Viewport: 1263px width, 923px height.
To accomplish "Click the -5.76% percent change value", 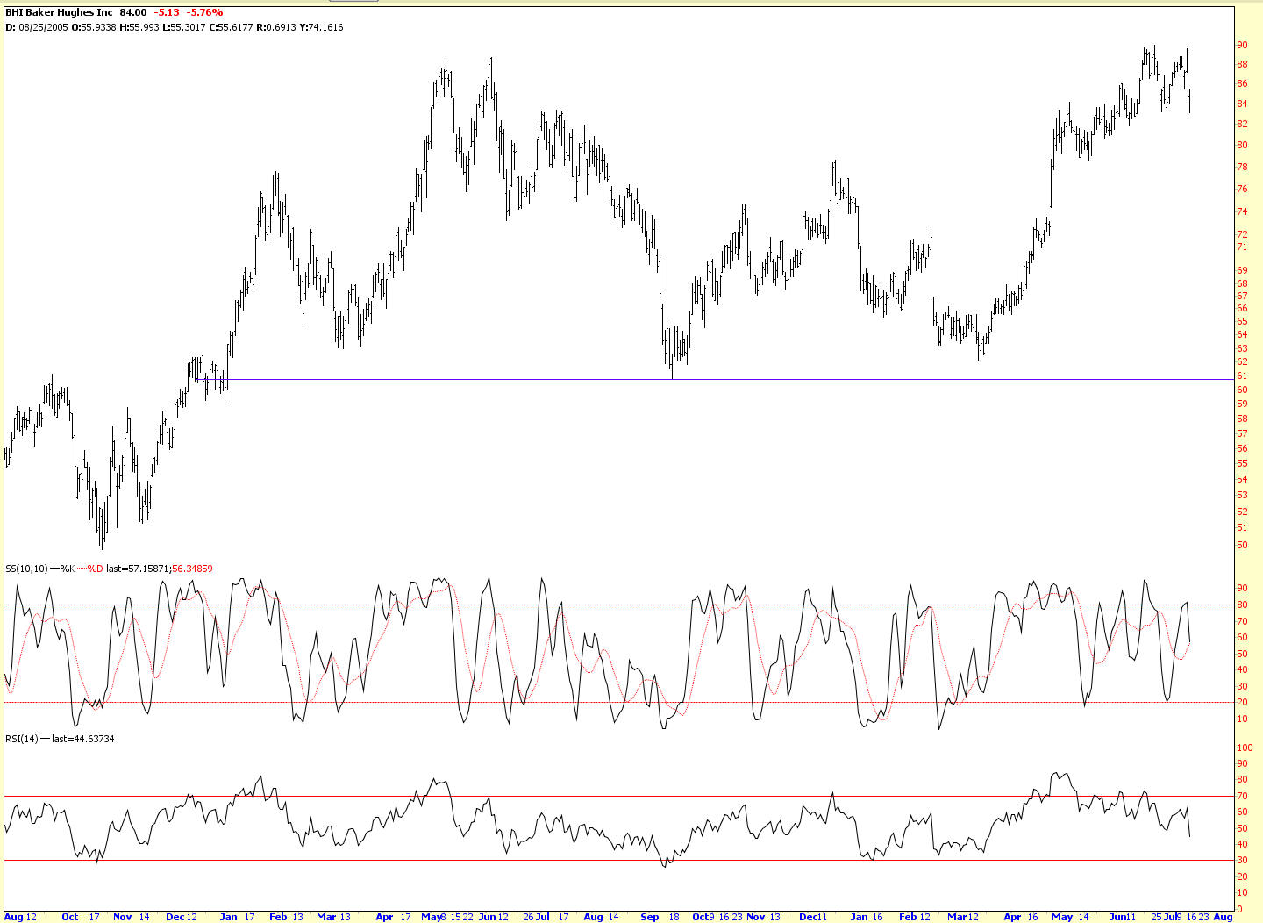I will click(203, 13).
